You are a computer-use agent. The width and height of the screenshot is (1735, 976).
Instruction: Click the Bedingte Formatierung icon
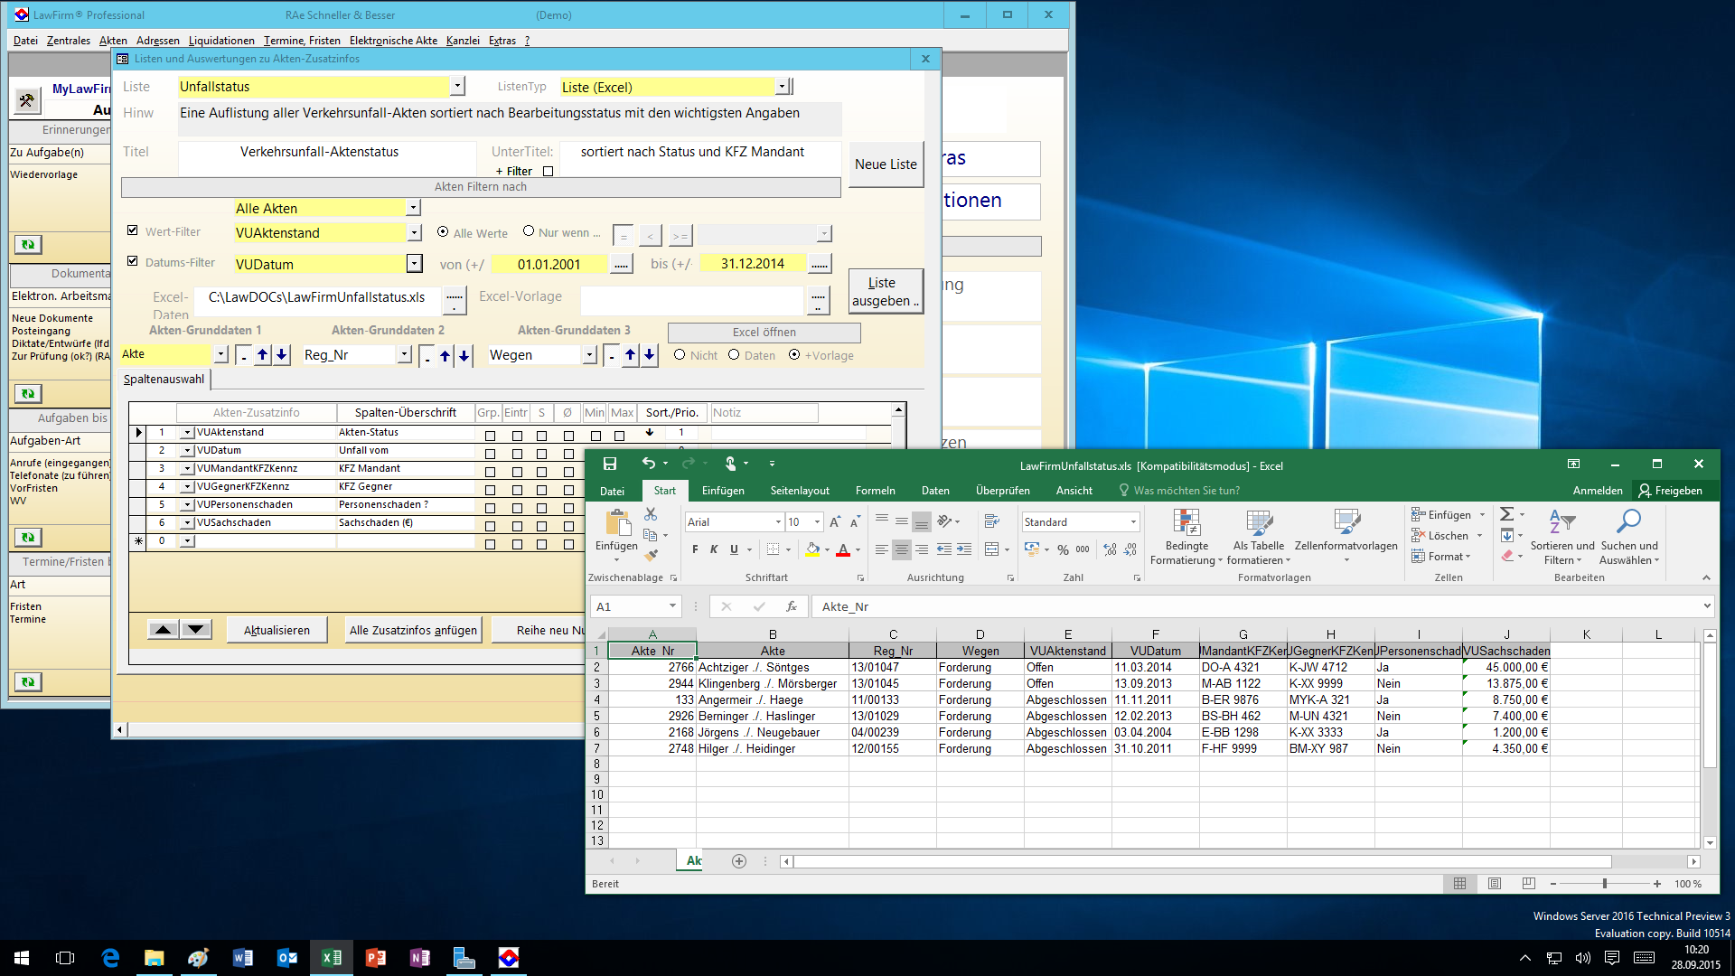1186,538
